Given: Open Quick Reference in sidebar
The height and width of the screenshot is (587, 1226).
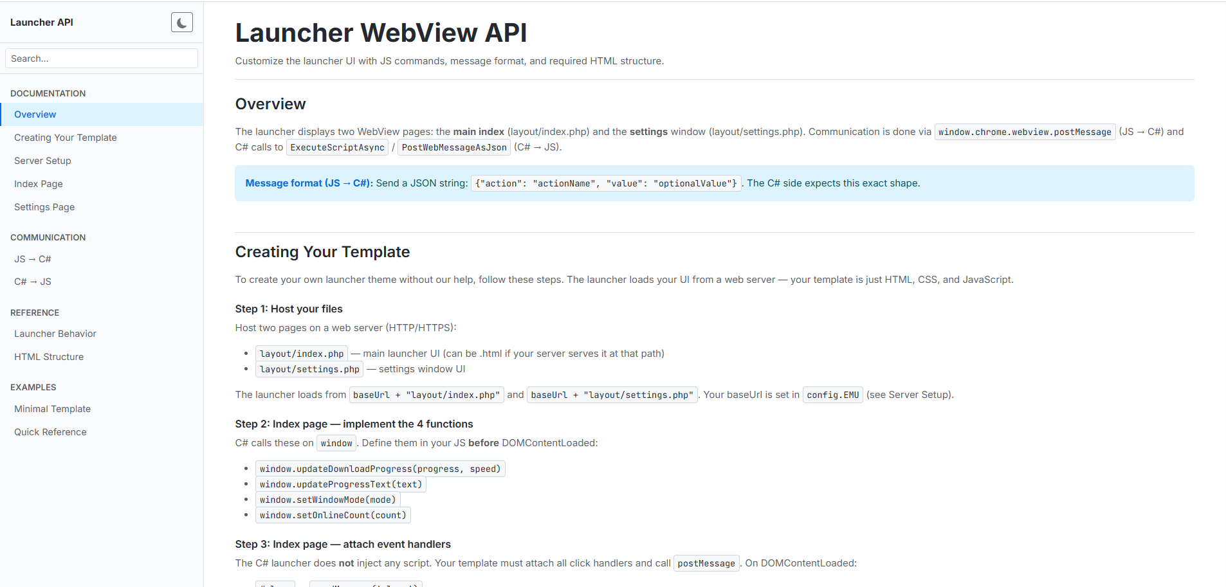Looking at the screenshot, I should [x=50, y=432].
